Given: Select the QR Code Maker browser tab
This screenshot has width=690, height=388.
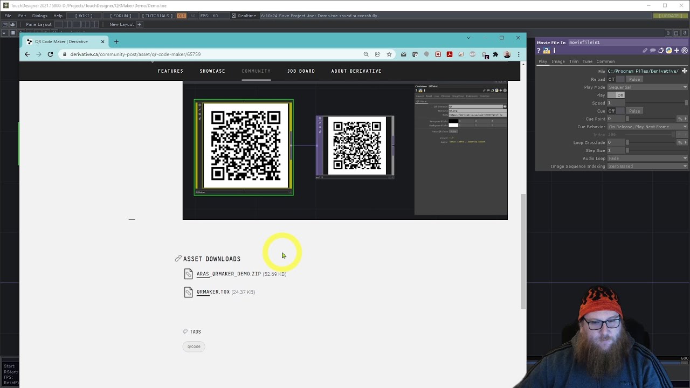Looking at the screenshot, I should click(65, 41).
